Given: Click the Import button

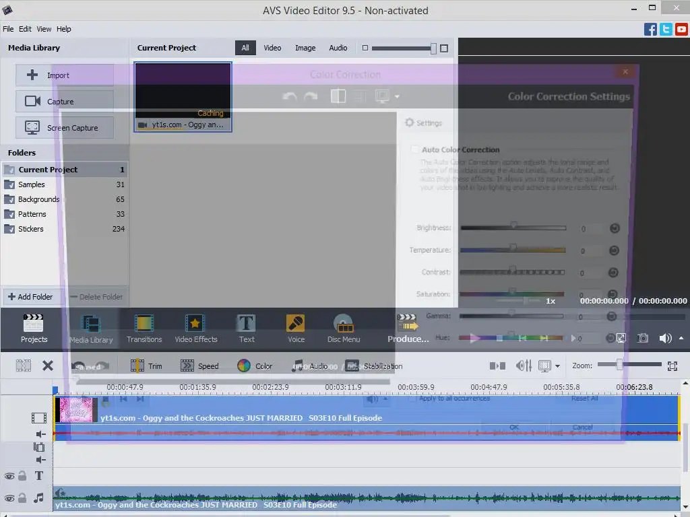Looking at the screenshot, I should click(65, 75).
